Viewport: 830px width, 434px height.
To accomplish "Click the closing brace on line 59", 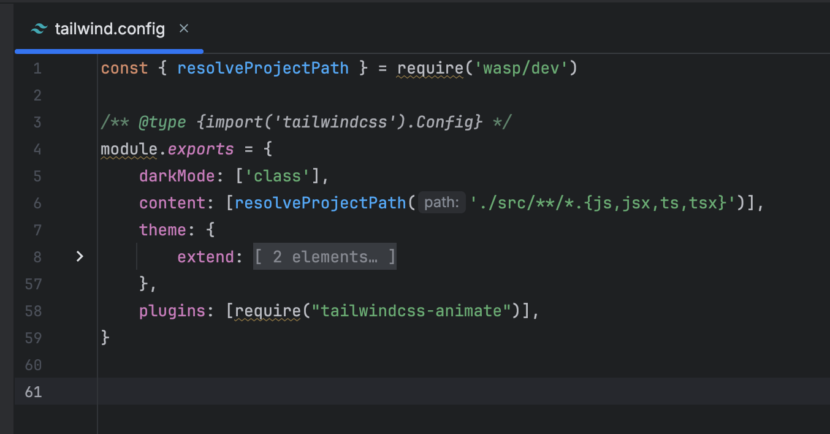I will coord(105,338).
